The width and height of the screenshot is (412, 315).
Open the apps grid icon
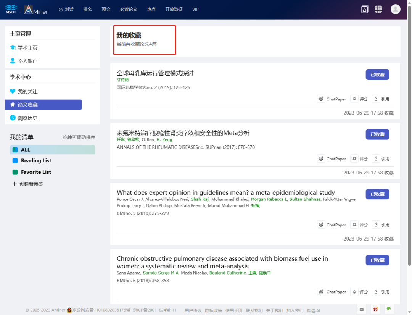click(378, 10)
